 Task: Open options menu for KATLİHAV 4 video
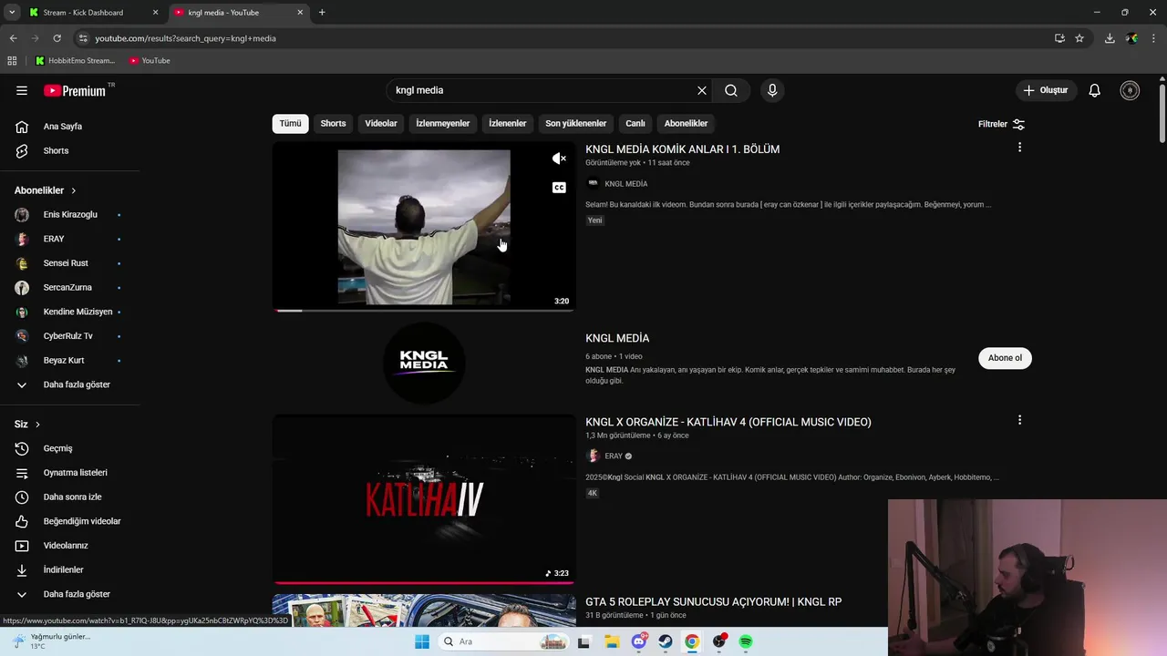(x=1019, y=420)
